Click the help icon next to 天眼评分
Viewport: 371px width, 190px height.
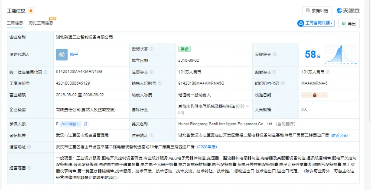(x=274, y=54)
